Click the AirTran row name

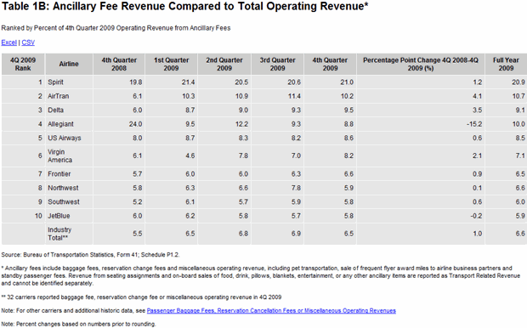[58, 96]
